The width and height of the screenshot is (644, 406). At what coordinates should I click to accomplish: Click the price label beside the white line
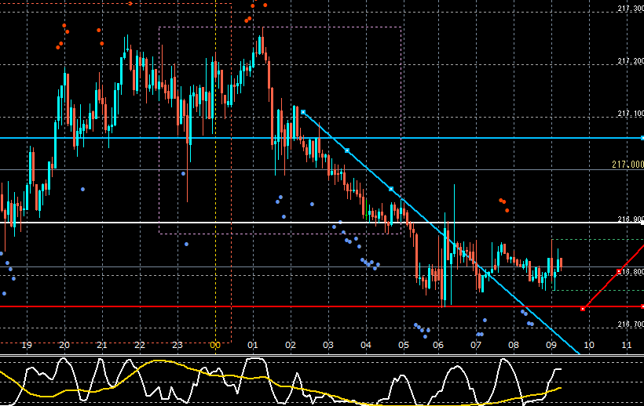pyautogui.click(x=631, y=219)
